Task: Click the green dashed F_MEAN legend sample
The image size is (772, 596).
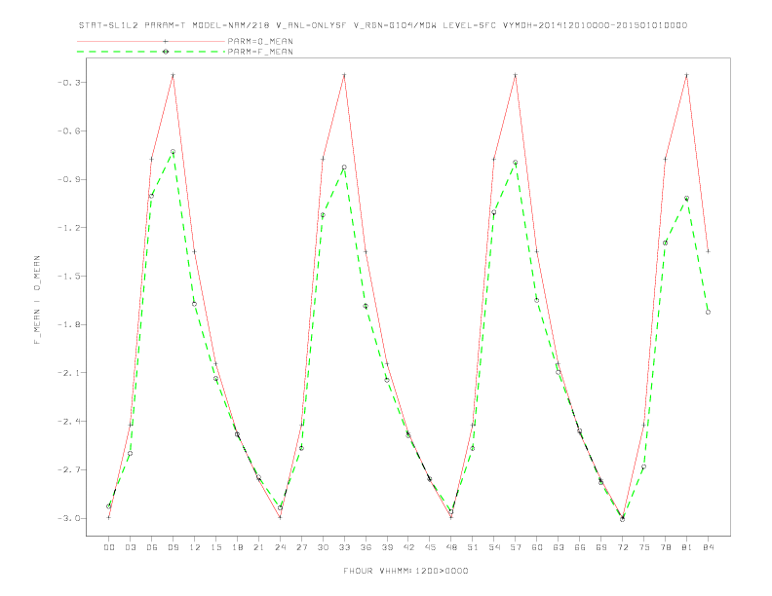Action: point(151,52)
